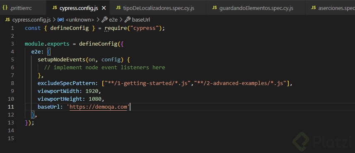The image size is (355, 153).
Task: Click the value 1920 on line 9
Action: [x=92, y=91]
